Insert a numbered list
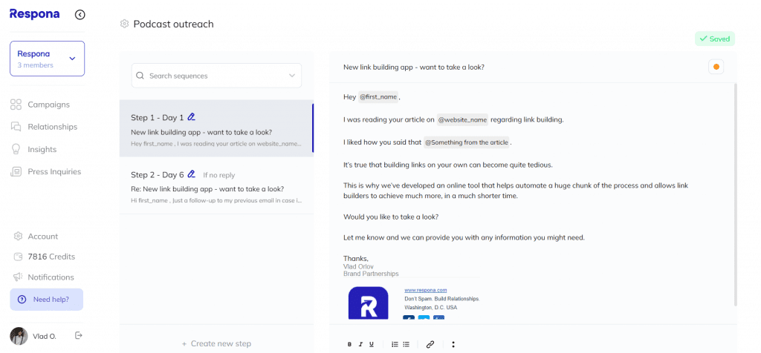 [395, 344]
